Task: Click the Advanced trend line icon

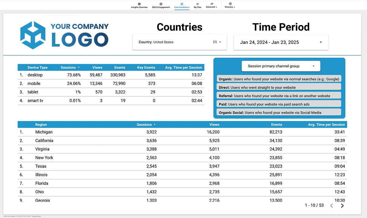Action: coord(212,4)
